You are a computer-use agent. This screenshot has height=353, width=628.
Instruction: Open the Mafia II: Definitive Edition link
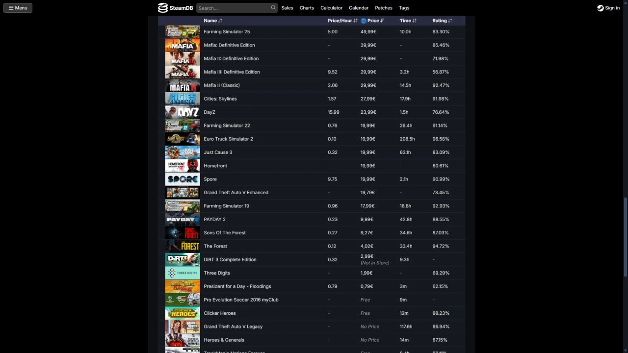coord(231,58)
